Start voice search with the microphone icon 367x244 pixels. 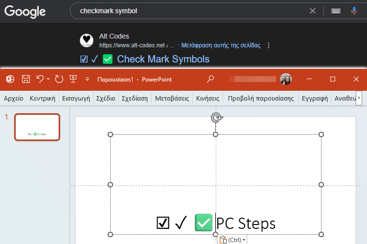[354, 11]
